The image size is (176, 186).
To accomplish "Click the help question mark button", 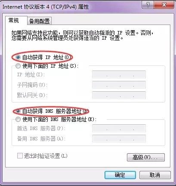I will (x=148, y=5).
